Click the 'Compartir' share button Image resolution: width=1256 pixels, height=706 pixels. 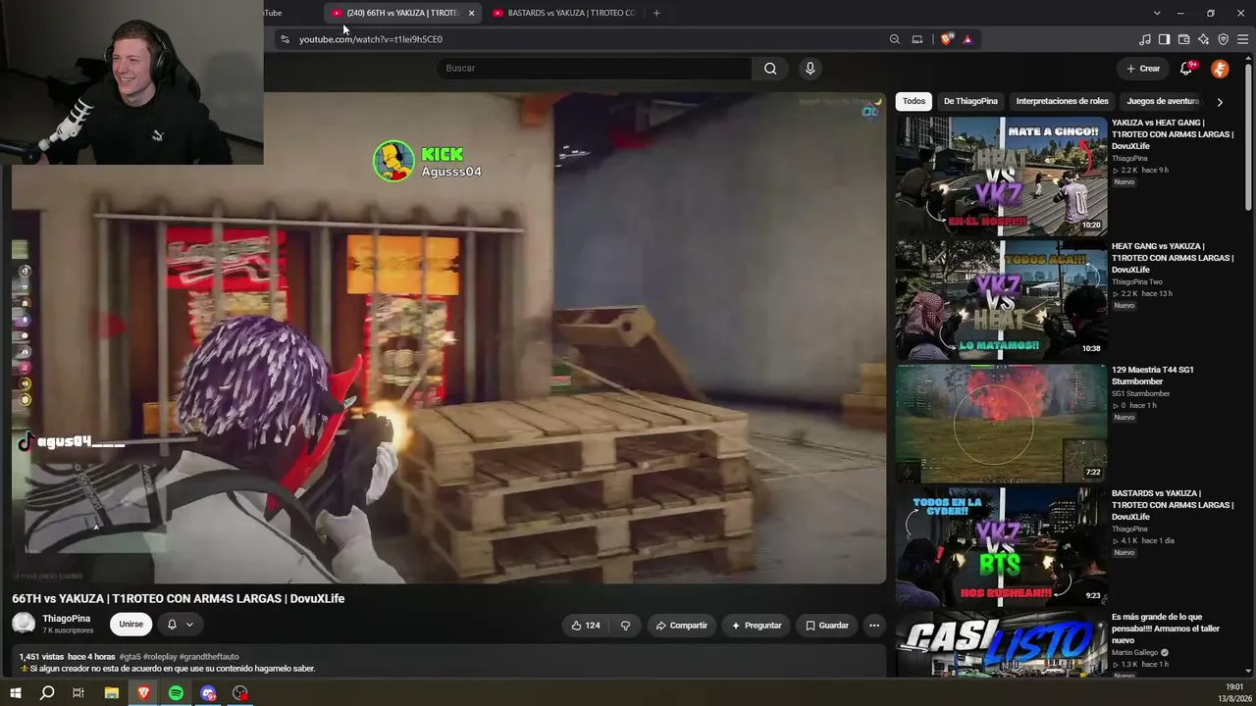681,626
